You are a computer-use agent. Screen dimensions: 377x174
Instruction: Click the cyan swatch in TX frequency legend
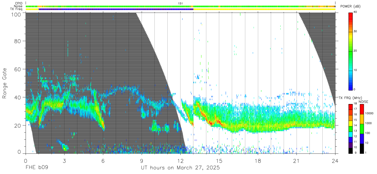coord(351,134)
